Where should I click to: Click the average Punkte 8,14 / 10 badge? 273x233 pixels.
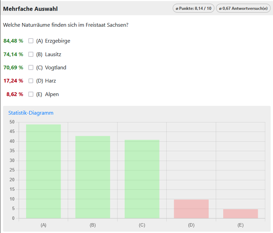tap(193, 8)
